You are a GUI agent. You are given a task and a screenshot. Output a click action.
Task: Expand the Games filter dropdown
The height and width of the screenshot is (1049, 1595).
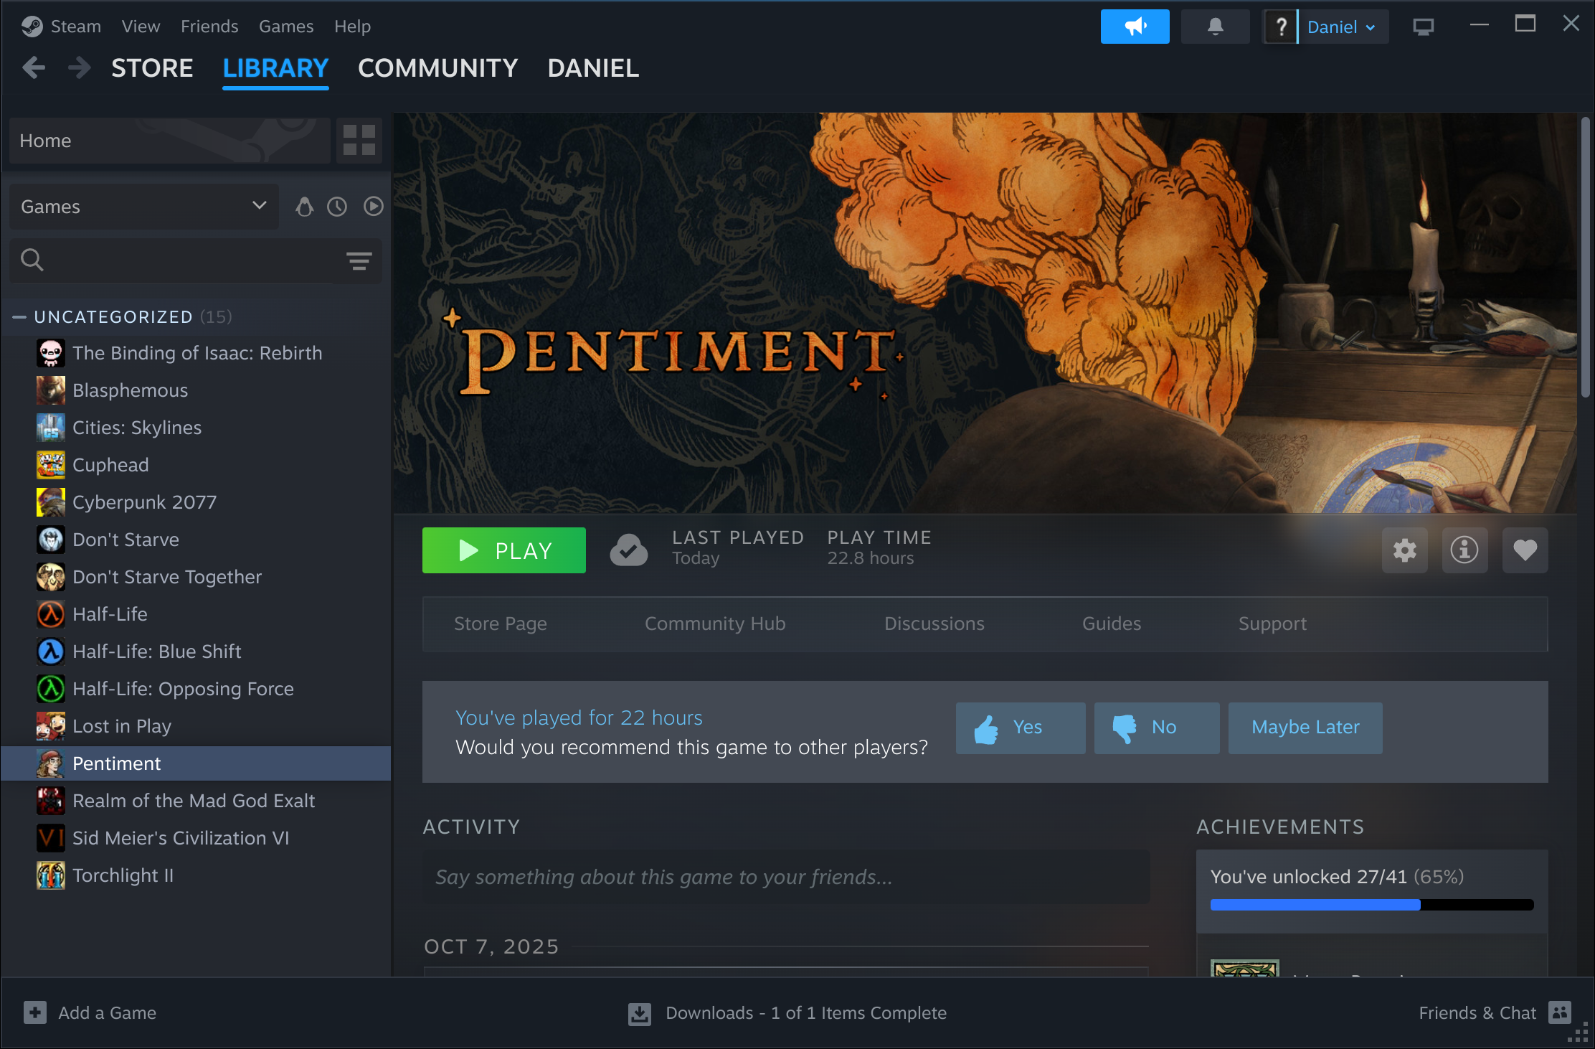[143, 207]
